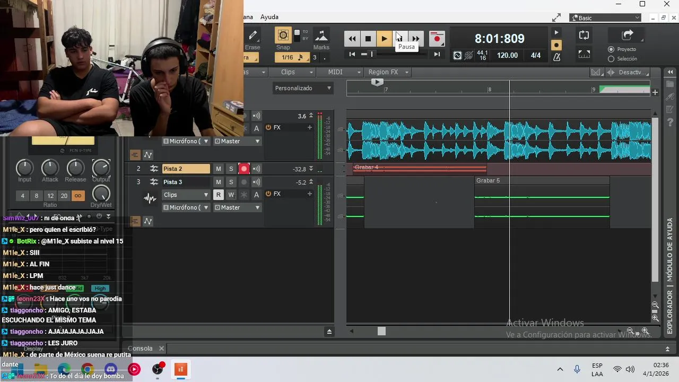
Task: Toggle Pista 3 FX rack power button
Action: pyautogui.click(x=268, y=194)
